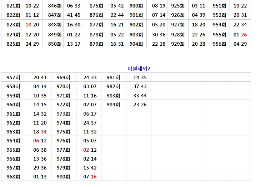Click the 973회 round cell
This screenshot has height=187, width=261.
[x=63, y=114]
